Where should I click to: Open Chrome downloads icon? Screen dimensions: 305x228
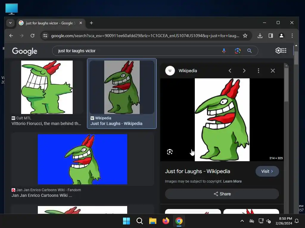click(260, 36)
